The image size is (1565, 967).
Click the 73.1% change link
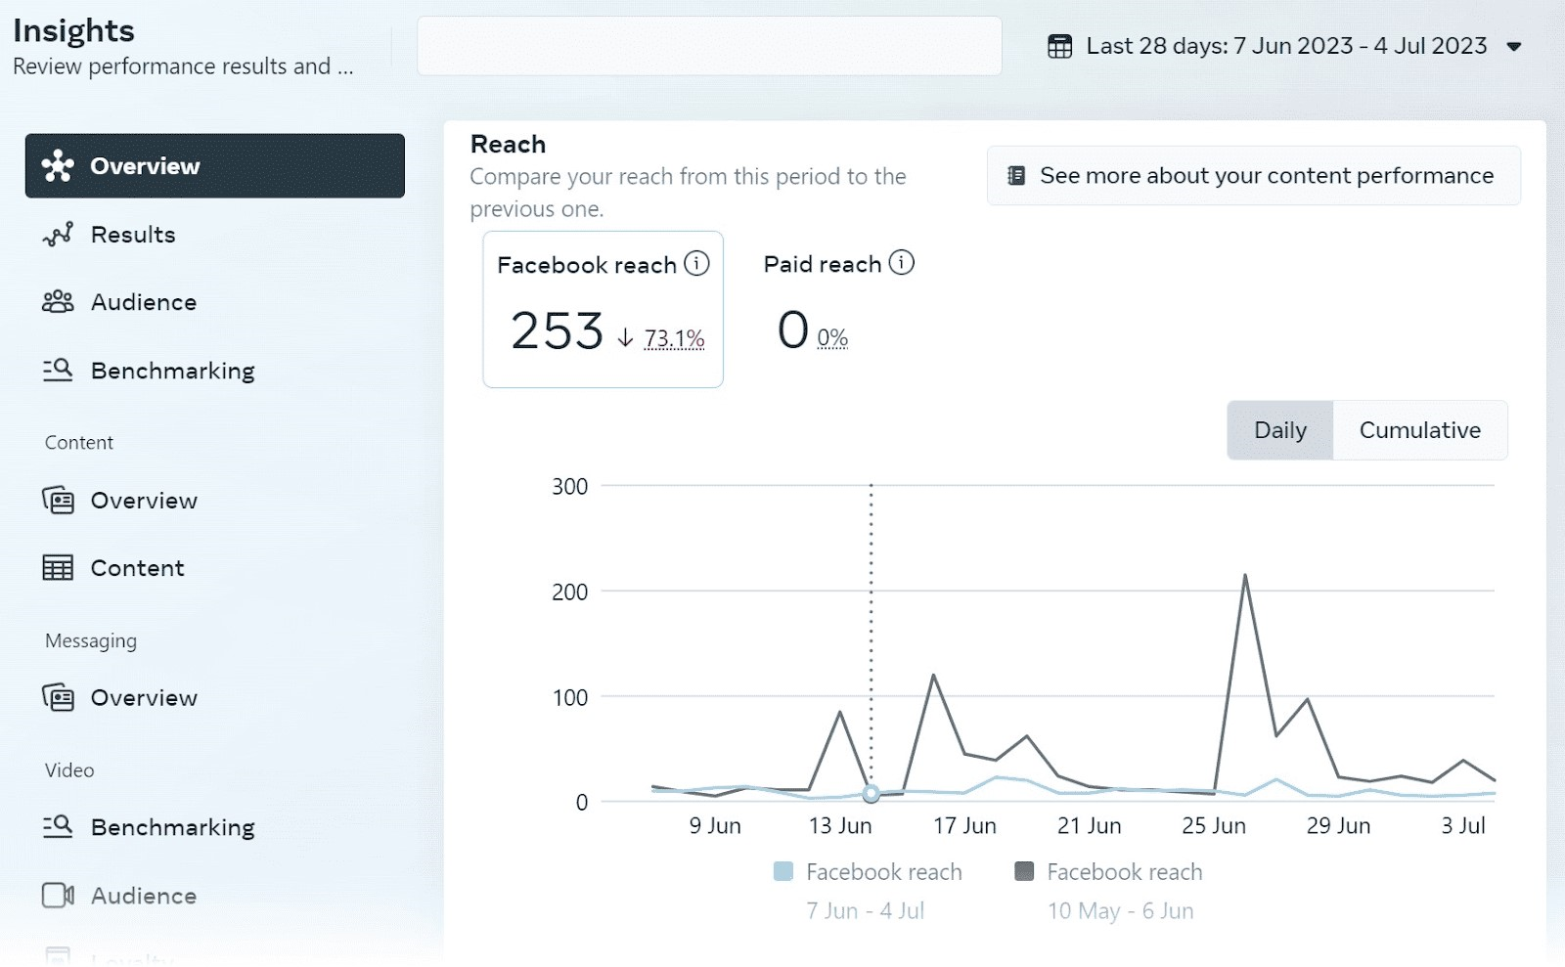pos(674,336)
